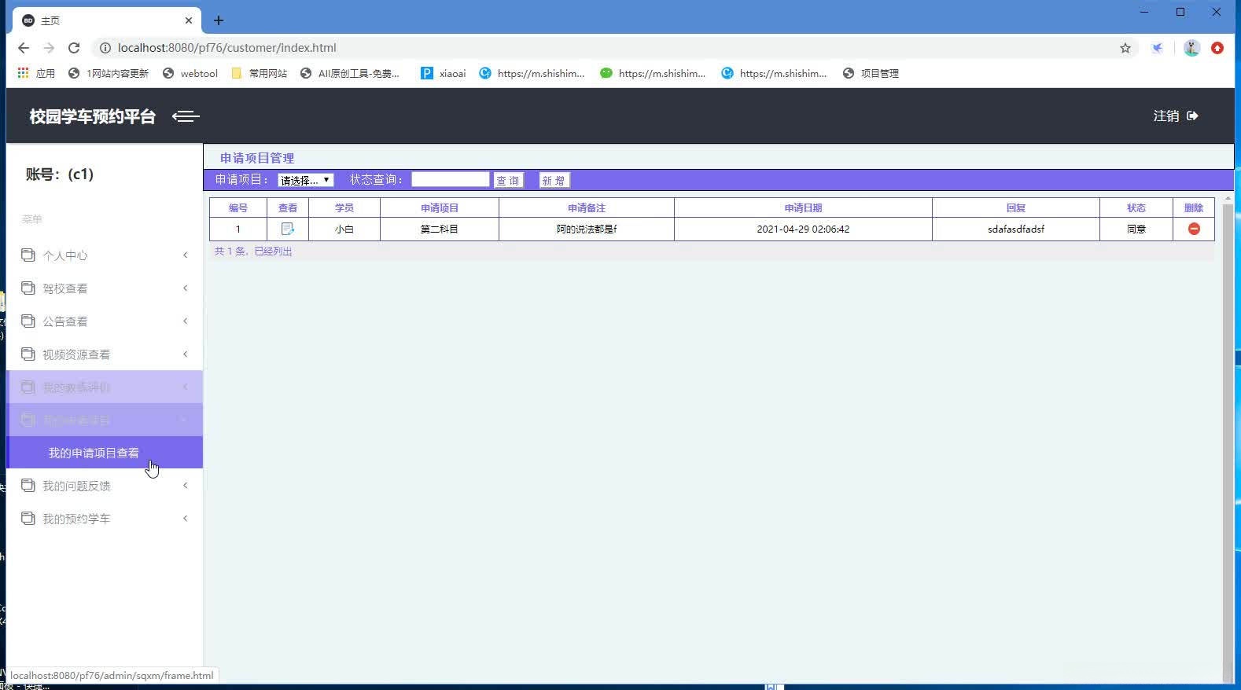Select the 主页 browser tab
Image resolution: width=1241 pixels, height=690 pixels.
point(108,20)
